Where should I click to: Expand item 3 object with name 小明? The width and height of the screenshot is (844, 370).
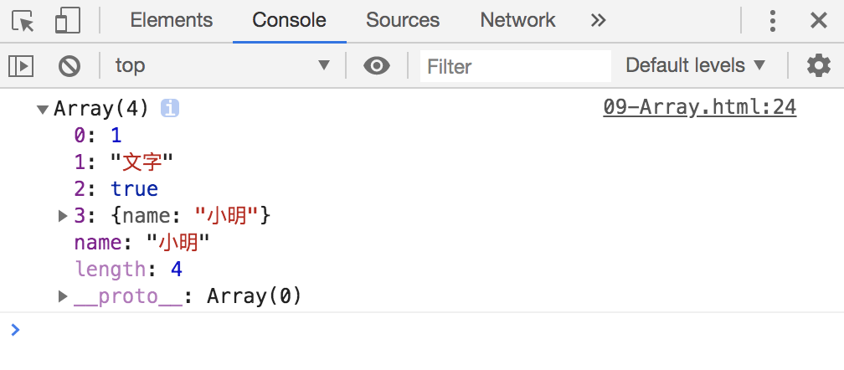[x=63, y=216]
